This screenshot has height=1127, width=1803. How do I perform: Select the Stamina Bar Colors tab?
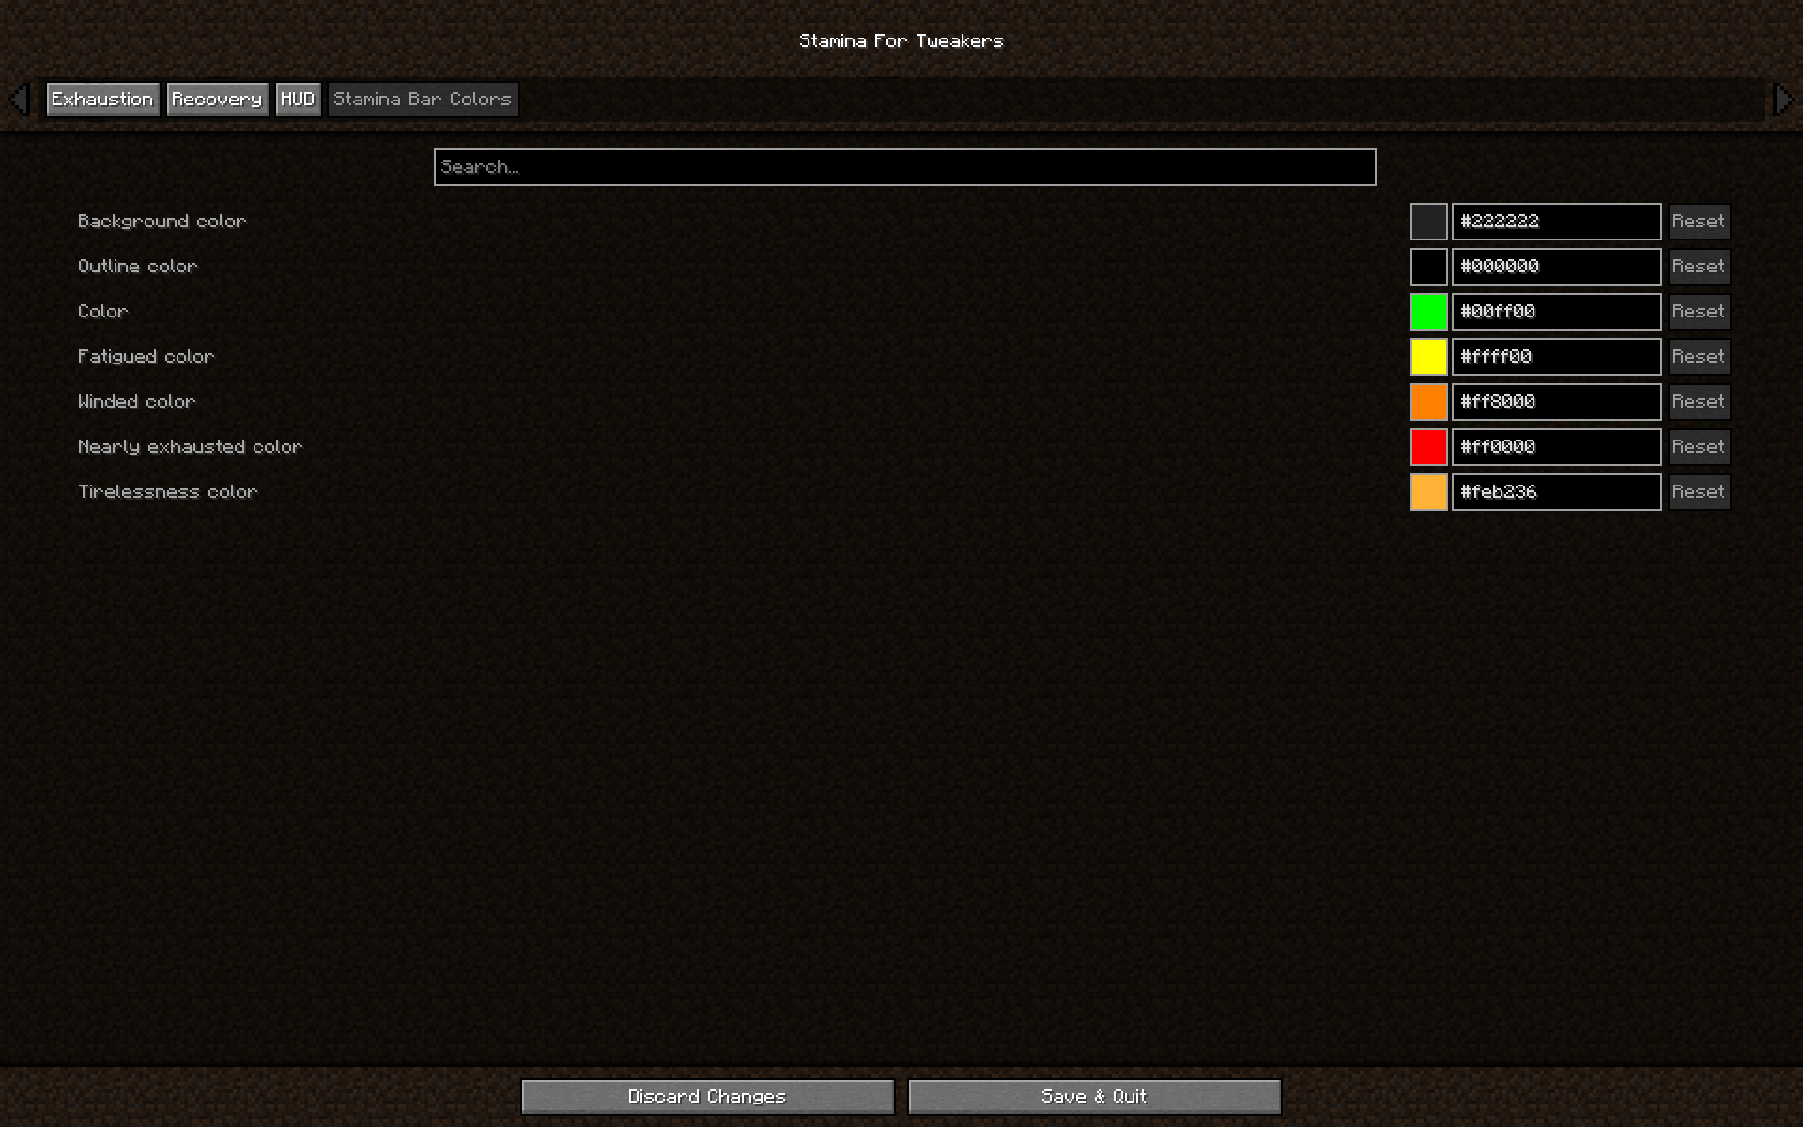click(x=423, y=99)
